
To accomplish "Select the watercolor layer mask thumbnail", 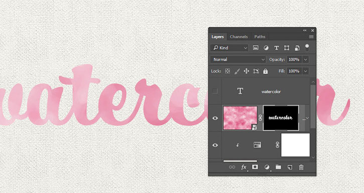I will [281, 118].
